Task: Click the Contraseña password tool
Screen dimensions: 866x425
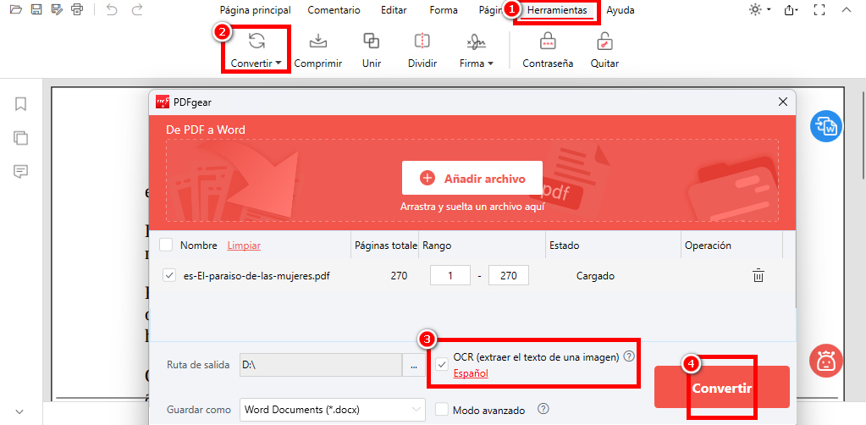Action: point(548,50)
